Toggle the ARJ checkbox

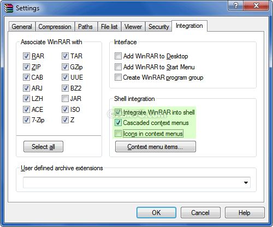(26, 88)
